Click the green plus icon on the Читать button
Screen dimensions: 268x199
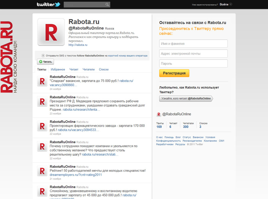(x=41, y=62)
